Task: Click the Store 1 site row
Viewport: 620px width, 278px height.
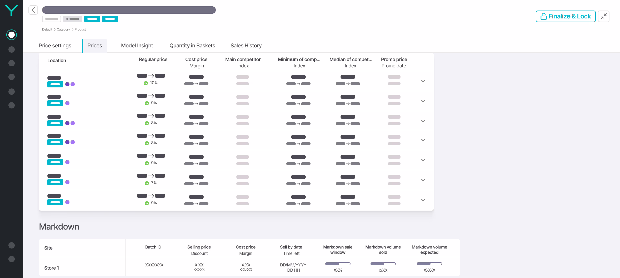Action: pos(52,268)
